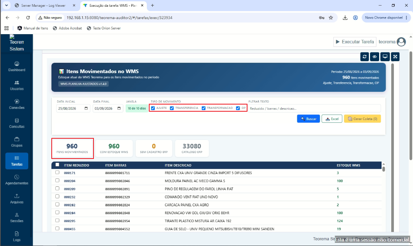Click the browser address bar URL

point(119,17)
